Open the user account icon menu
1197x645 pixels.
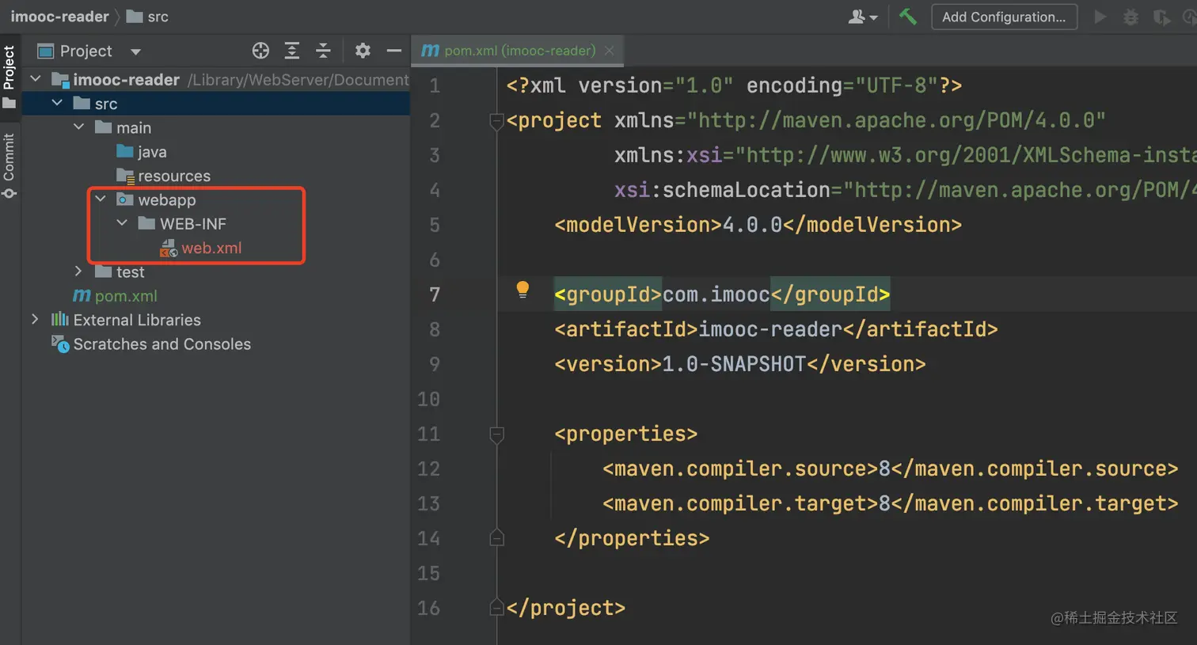coord(863,17)
